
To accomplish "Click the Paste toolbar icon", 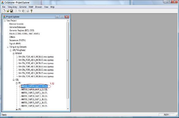I will tap(23, 11).
